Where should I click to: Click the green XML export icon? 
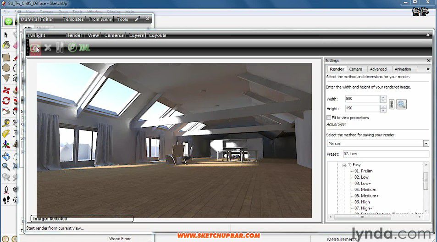click(x=85, y=48)
